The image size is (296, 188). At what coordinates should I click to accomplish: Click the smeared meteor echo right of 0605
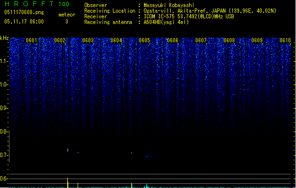pyautogui.click(x=148, y=157)
